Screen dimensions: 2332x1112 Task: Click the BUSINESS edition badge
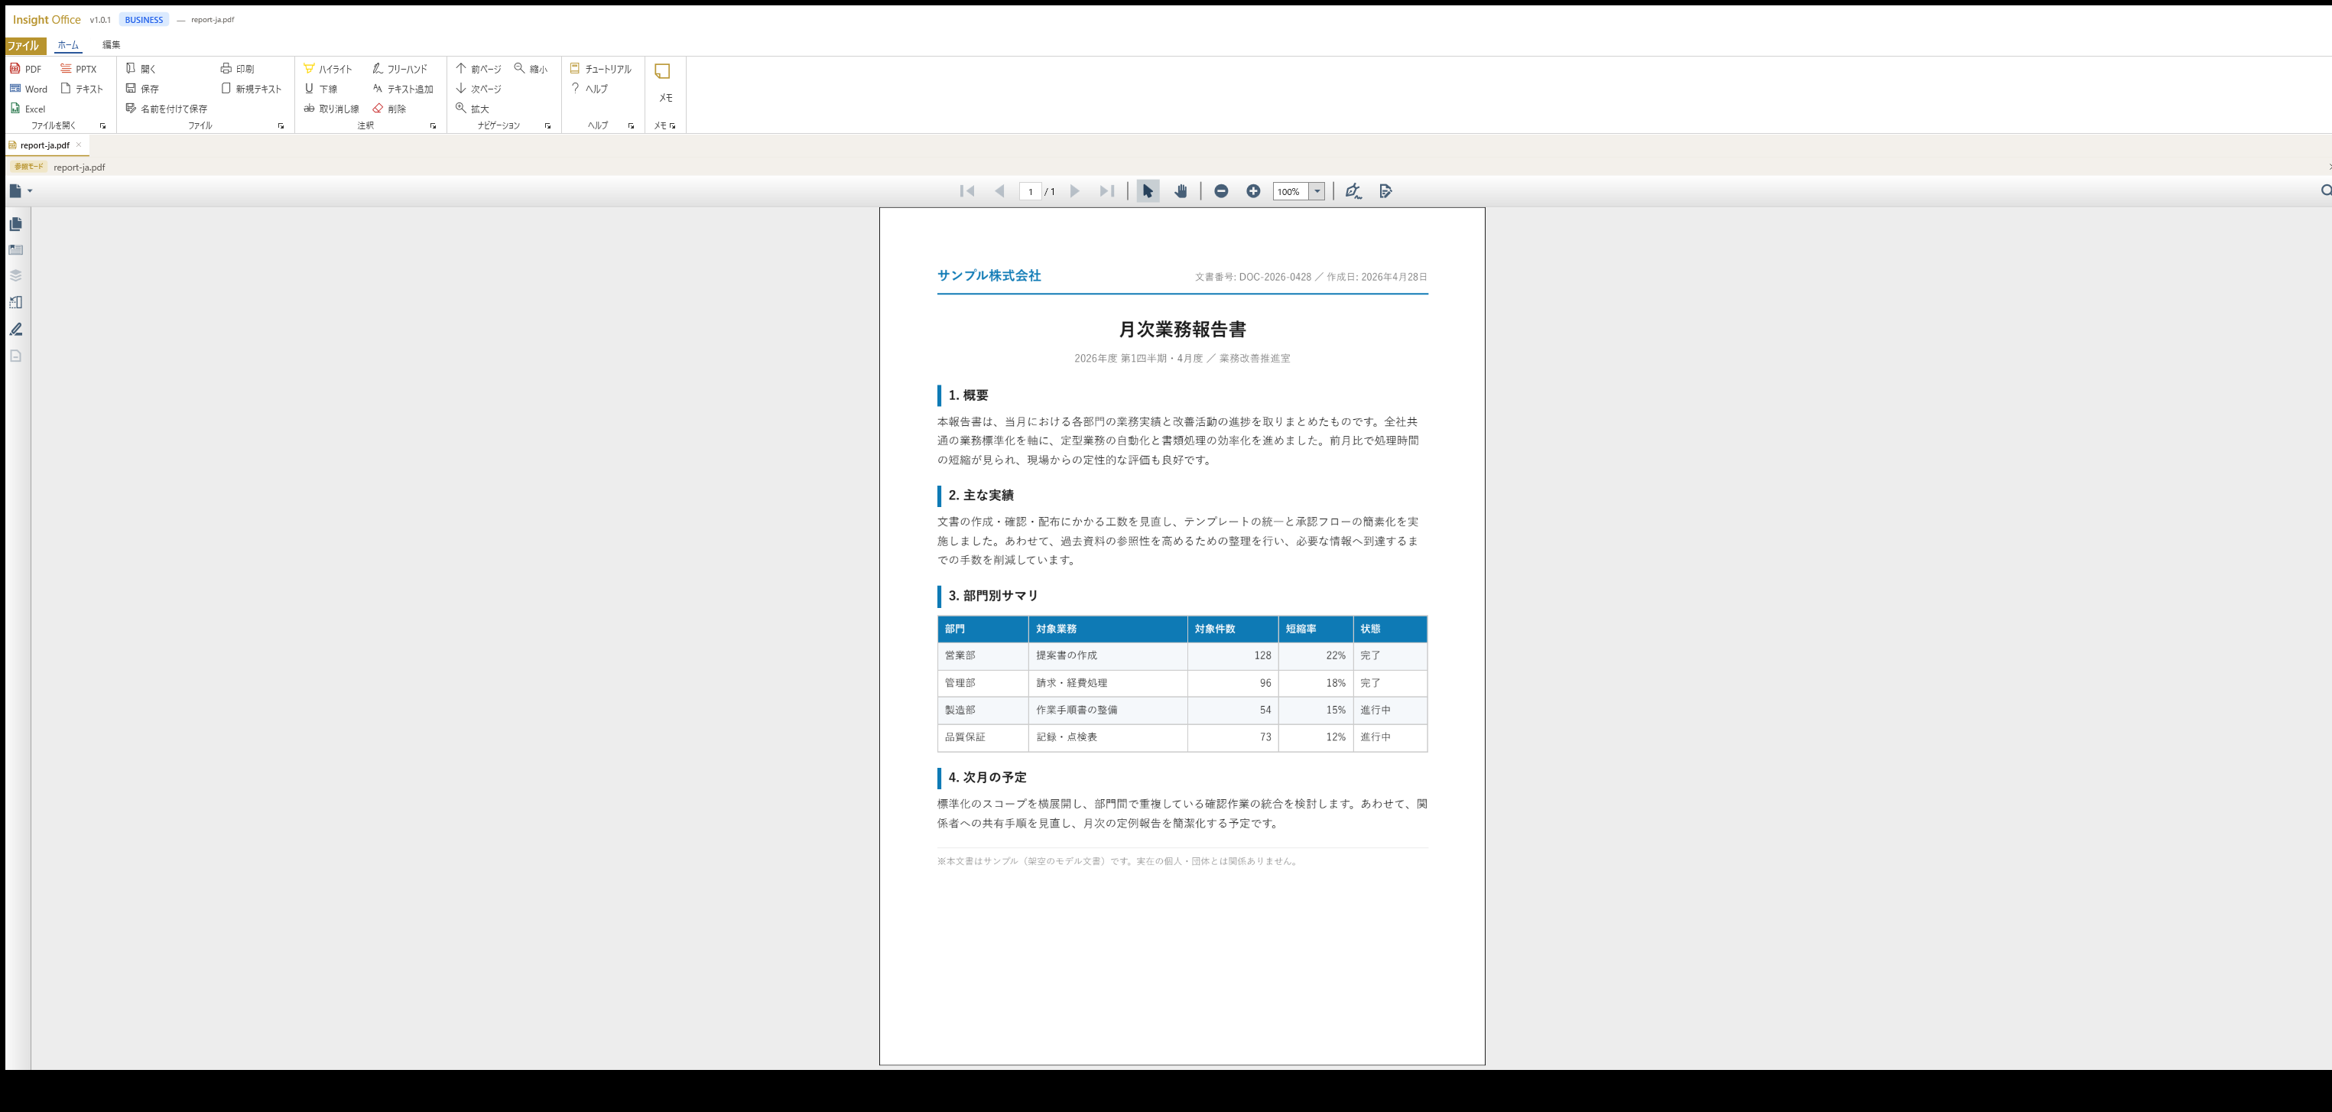[x=144, y=20]
